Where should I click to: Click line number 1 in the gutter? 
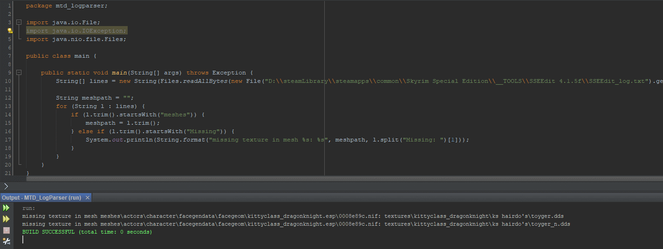point(9,6)
